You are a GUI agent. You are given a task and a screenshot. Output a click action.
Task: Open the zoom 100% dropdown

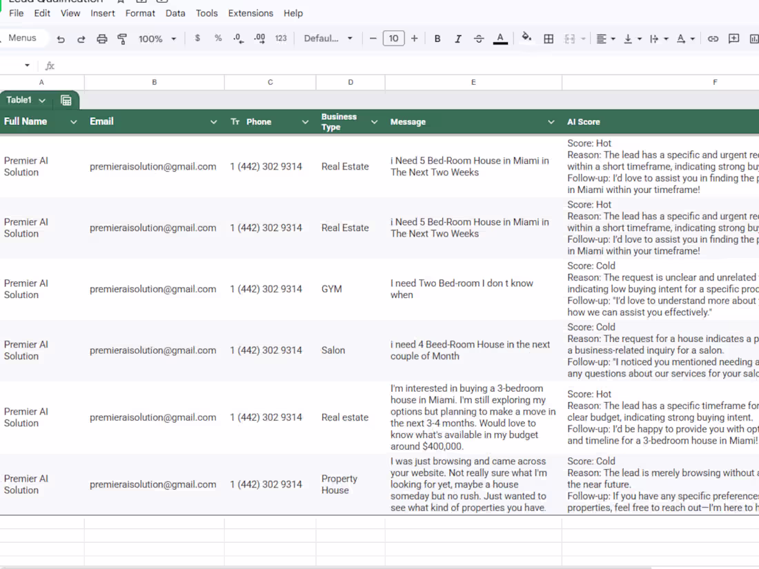pos(157,39)
